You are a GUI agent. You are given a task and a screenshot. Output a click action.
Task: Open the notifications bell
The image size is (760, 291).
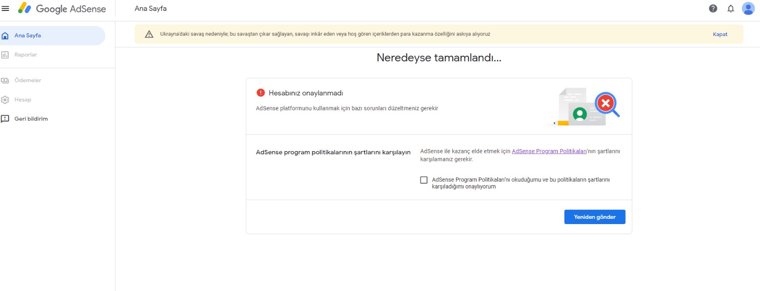[731, 8]
